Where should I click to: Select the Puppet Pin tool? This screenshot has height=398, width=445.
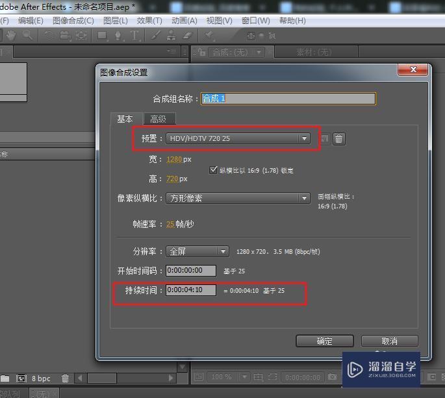[209, 36]
